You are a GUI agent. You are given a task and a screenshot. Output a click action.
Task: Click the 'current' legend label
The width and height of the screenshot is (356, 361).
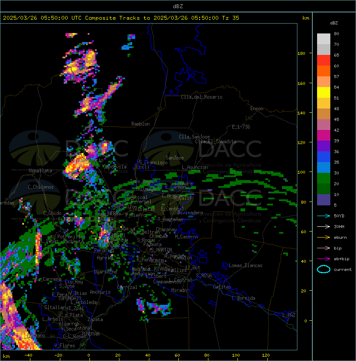pyautogui.click(x=343, y=270)
